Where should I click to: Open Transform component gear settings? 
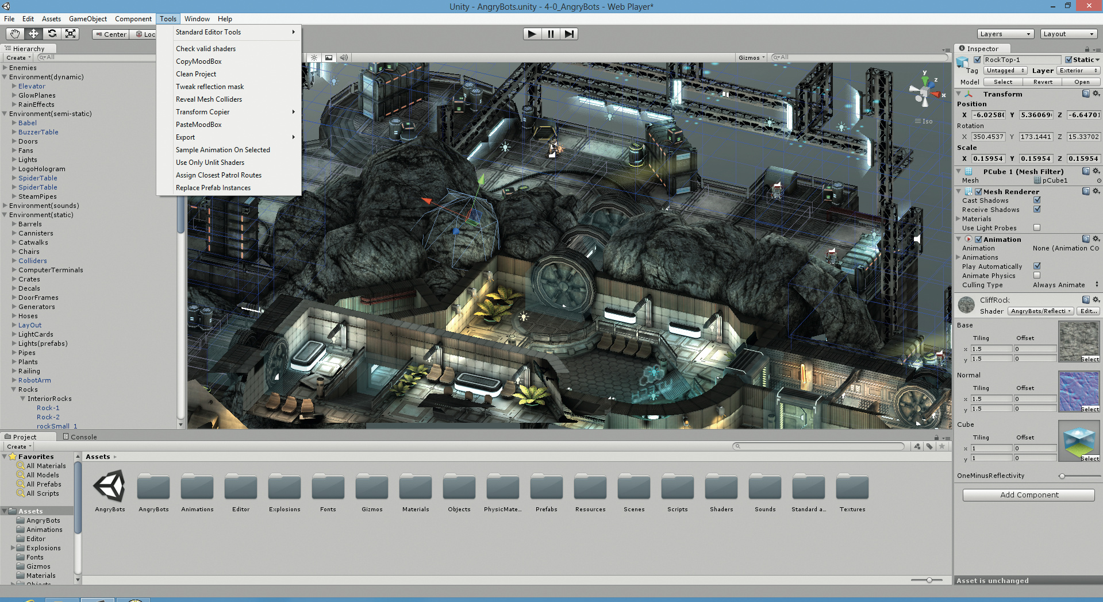(1096, 94)
